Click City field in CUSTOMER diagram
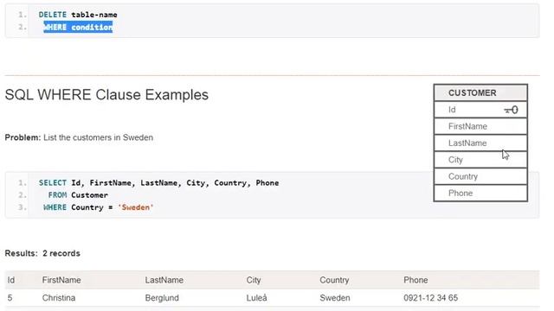Viewport: 554px width, 311px height. pos(480,160)
